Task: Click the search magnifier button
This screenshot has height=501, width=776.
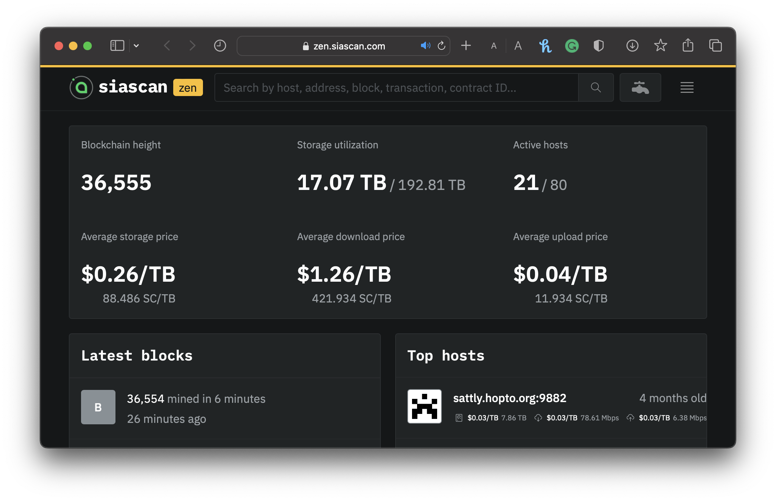Action: click(x=596, y=87)
